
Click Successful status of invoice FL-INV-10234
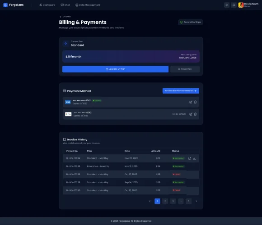pyautogui.click(x=178, y=158)
